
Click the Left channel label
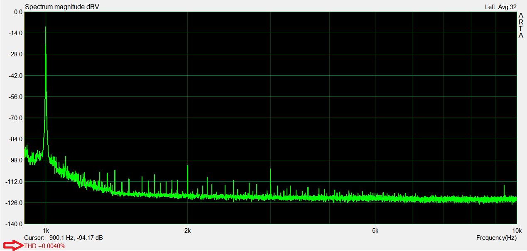[490, 7]
